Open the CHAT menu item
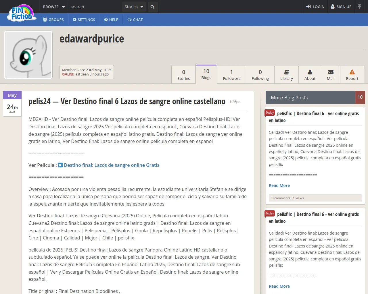The height and width of the screenshot is (294, 368). pyautogui.click(x=135, y=20)
